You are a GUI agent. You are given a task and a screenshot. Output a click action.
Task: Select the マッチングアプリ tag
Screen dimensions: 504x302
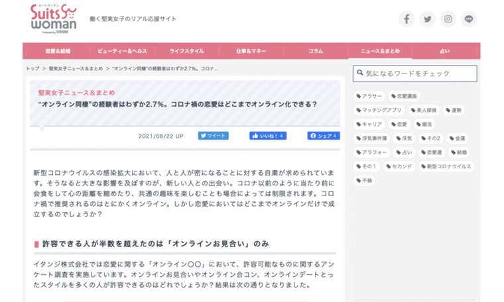[379, 110]
